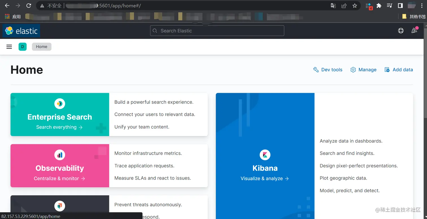Image resolution: width=427 pixels, height=219 pixels.
Task: Click 'Analyze data in dashboards.' text
Action: [x=351, y=141]
